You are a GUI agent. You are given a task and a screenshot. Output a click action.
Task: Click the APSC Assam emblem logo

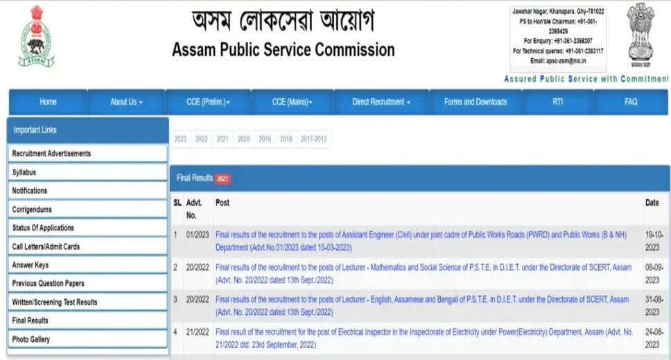[36, 36]
